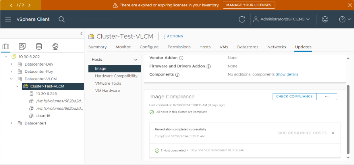
Task: Collapse the Hosts section chevron
Action: pyautogui.click(x=136, y=60)
